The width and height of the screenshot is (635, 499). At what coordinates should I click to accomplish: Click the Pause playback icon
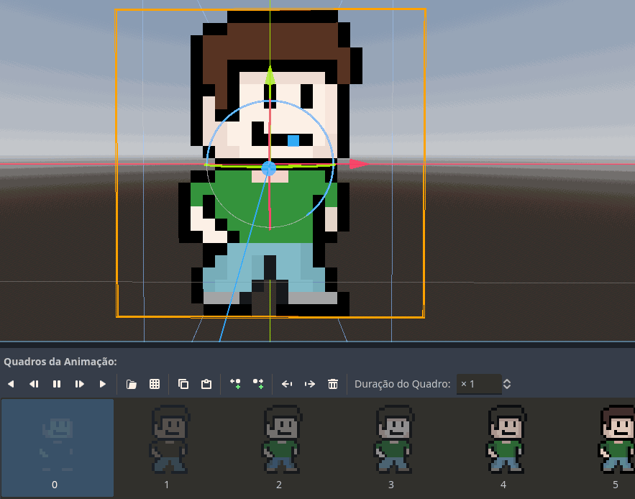point(57,384)
